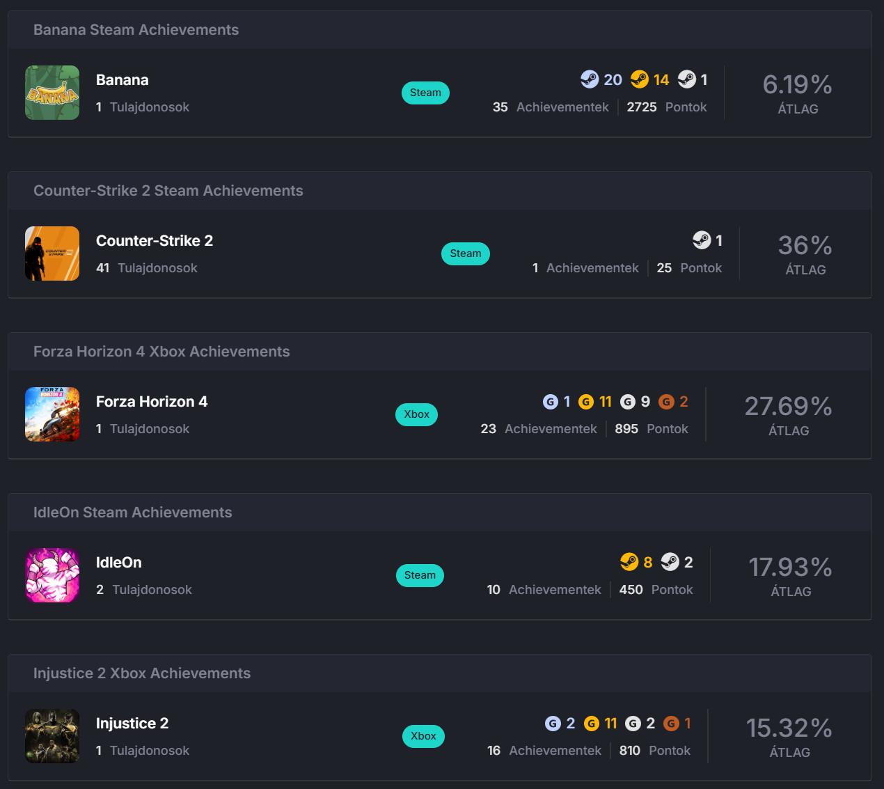Screen dimensions: 884x789
Task: Open the Counter-Strike 2 game thumbnail
Action: (52, 253)
